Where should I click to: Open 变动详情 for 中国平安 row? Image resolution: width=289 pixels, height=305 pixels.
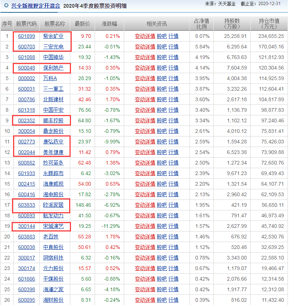pos(145,110)
